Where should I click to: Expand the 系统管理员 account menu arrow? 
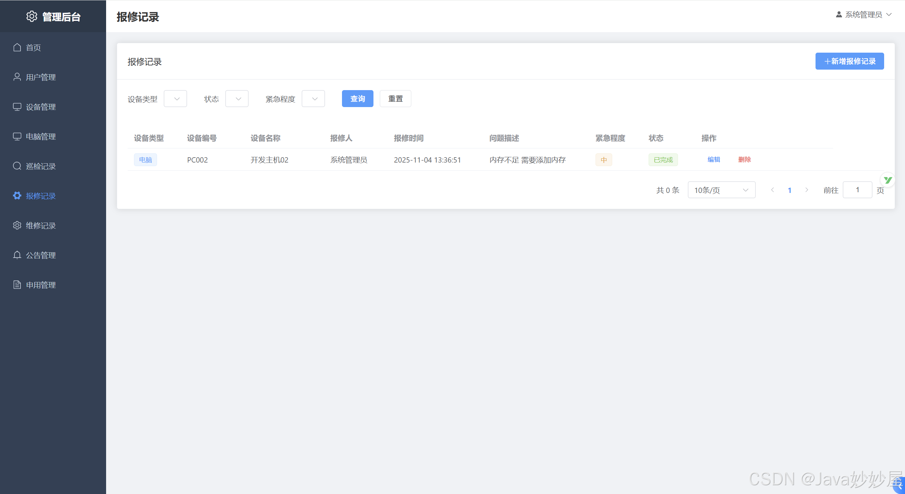pos(889,15)
